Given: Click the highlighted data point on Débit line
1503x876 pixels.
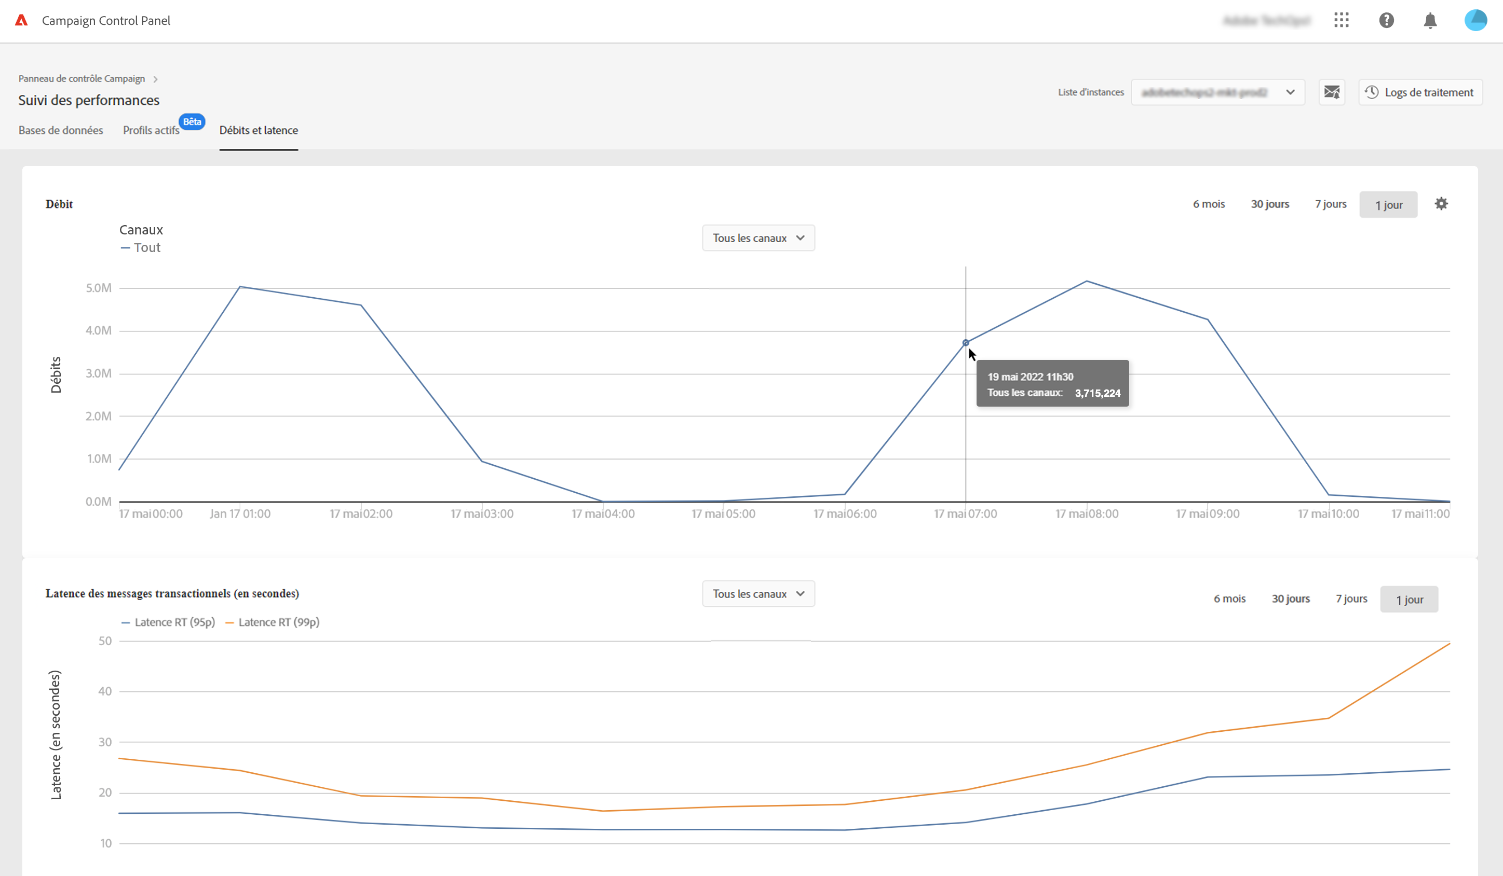Looking at the screenshot, I should click(966, 343).
